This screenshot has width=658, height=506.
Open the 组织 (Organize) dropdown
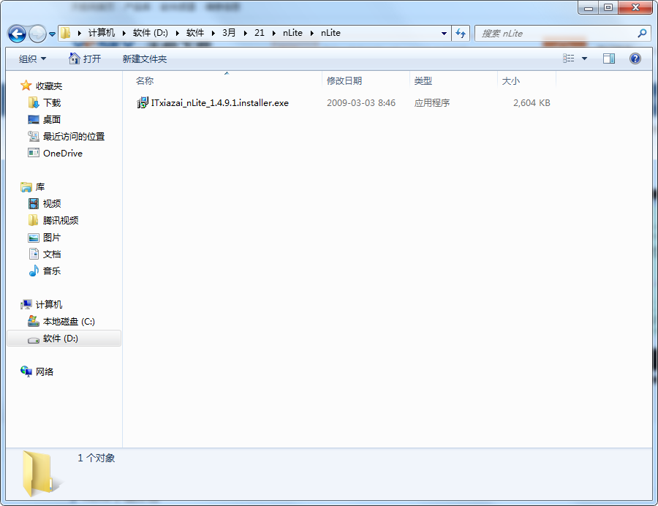pos(31,58)
